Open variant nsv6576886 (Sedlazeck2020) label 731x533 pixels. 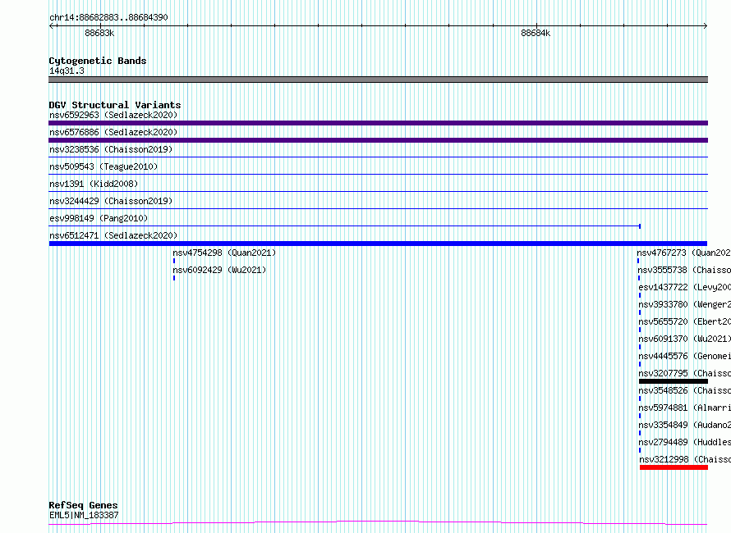coord(113,132)
